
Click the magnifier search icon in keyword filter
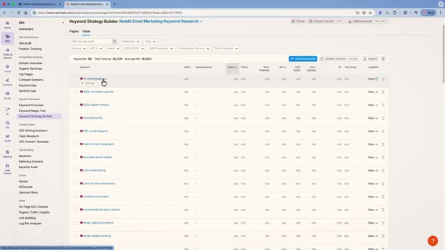tap(115, 42)
